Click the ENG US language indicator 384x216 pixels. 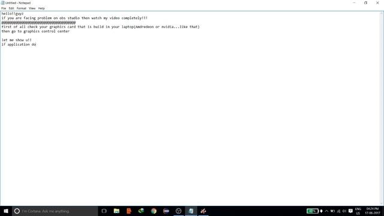pos(358,211)
